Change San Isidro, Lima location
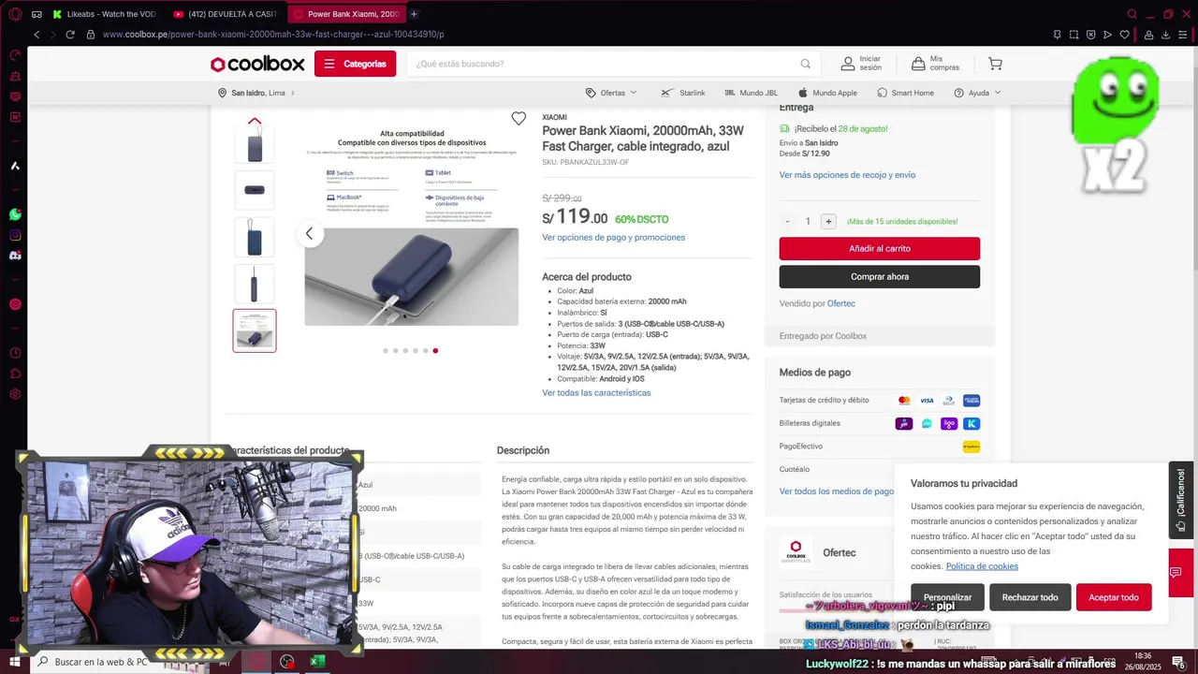The width and height of the screenshot is (1198, 674). pos(256,93)
